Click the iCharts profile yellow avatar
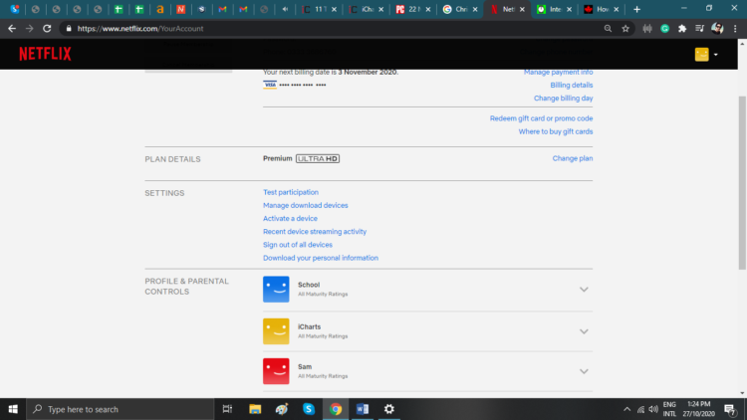This screenshot has width=747, height=420. 276,331
